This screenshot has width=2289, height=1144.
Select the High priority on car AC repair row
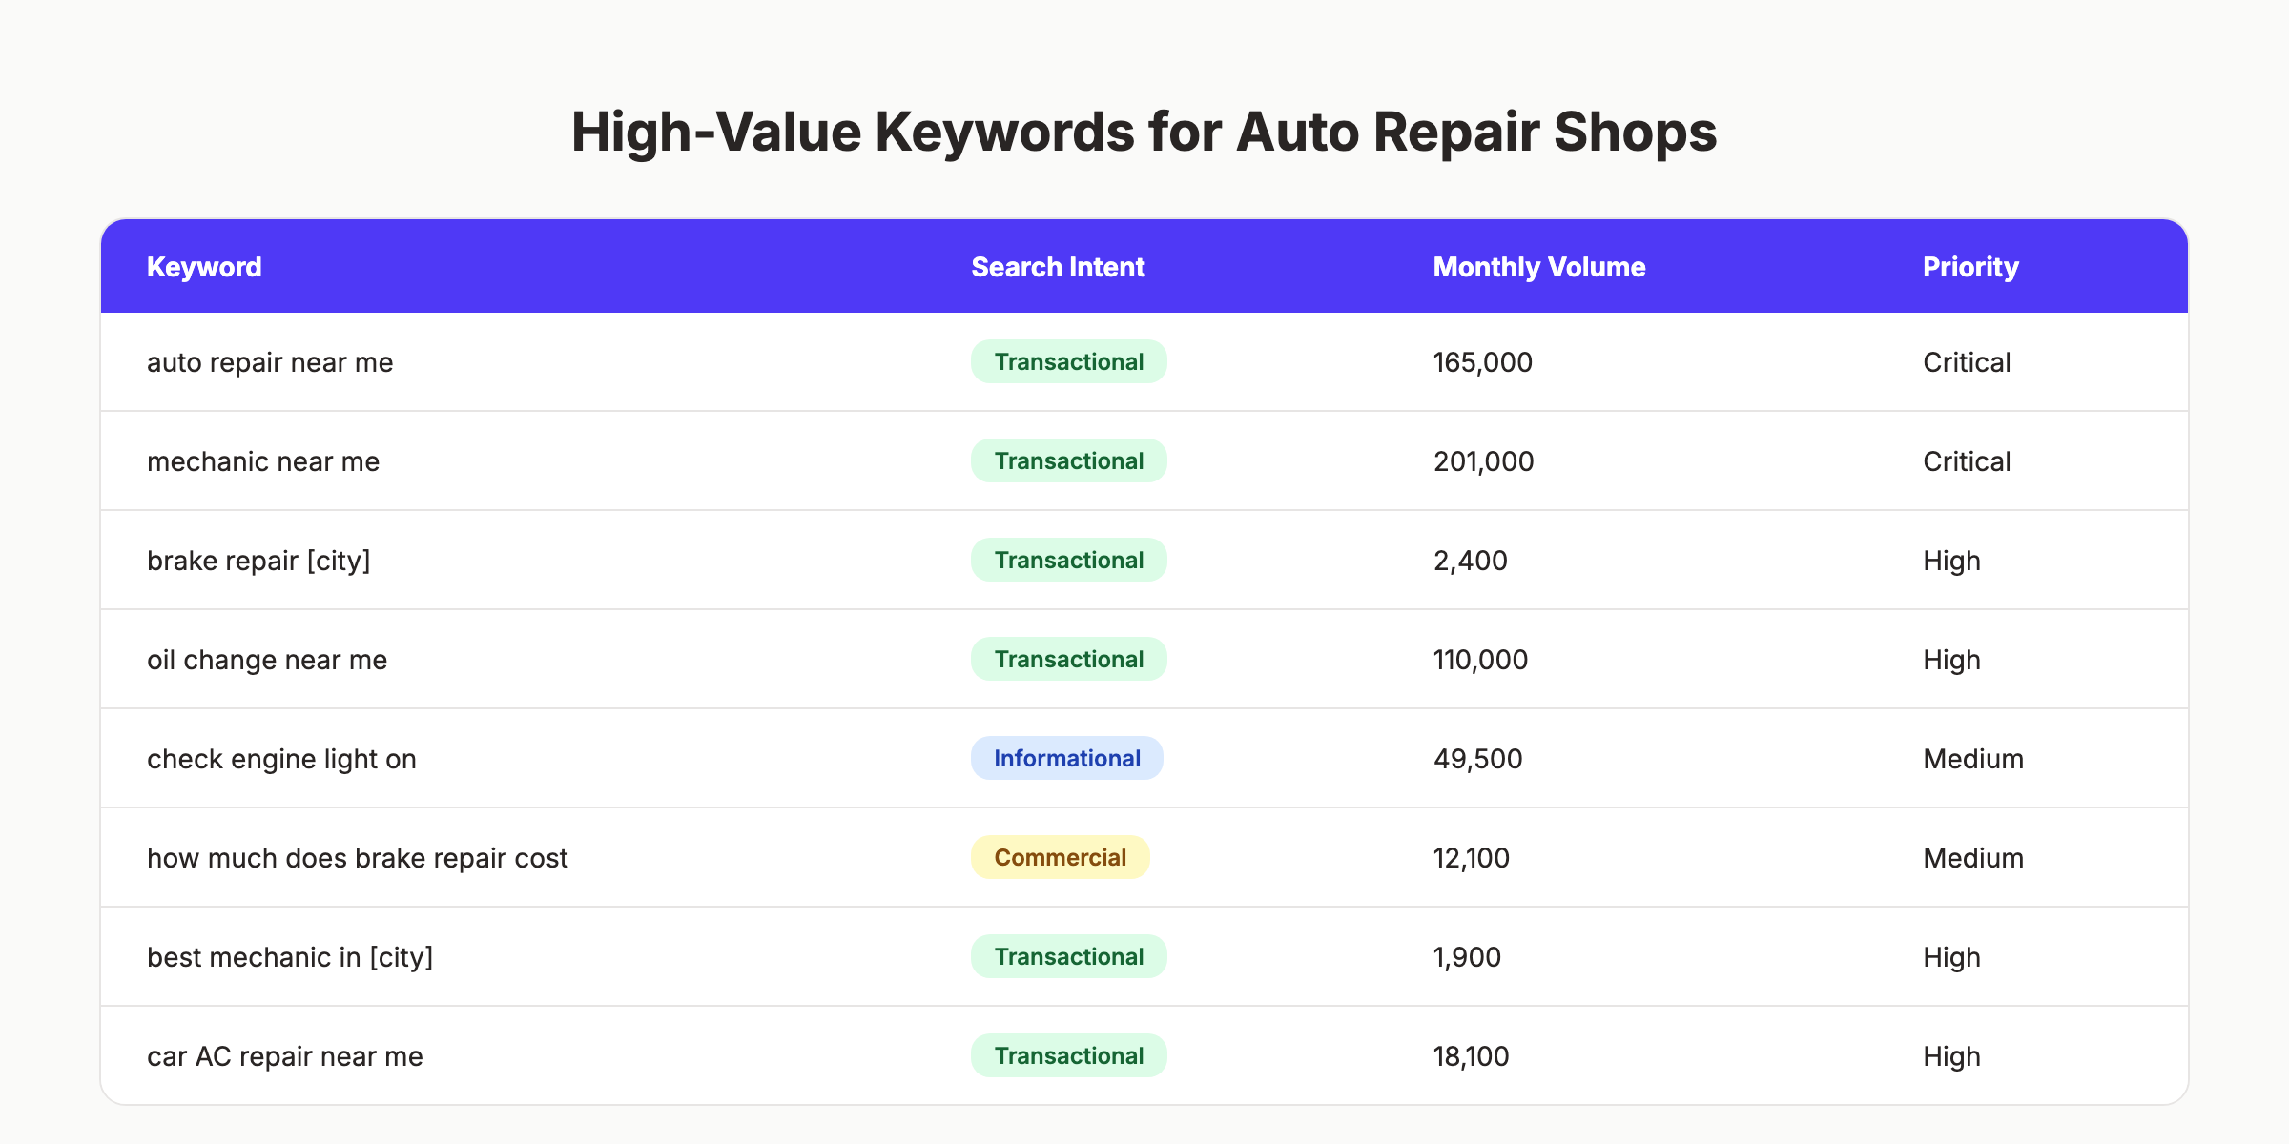(x=1950, y=1055)
